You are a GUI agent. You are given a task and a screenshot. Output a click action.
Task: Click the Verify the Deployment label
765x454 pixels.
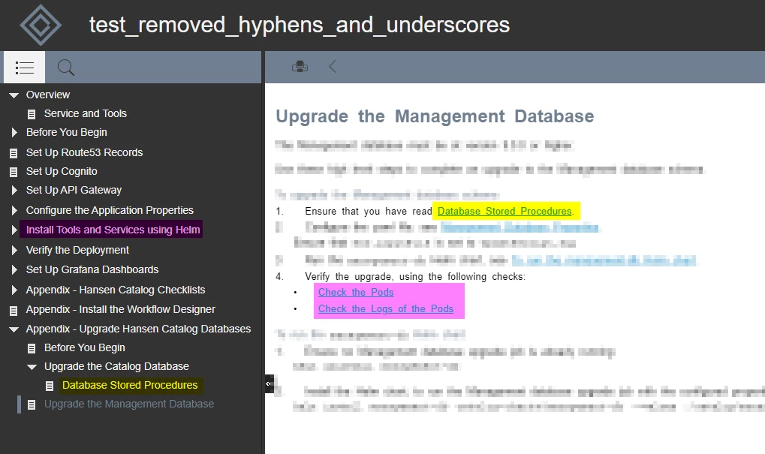(77, 250)
